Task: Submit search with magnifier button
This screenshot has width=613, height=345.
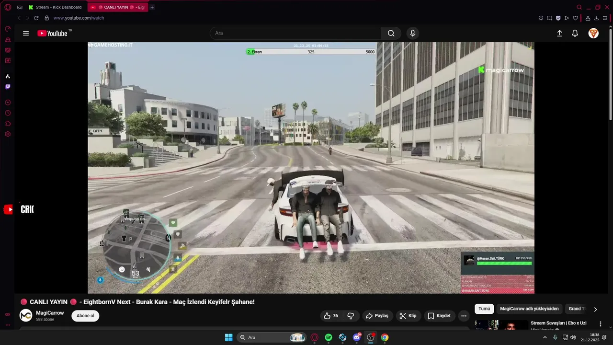Action: [x=391, y=33]
